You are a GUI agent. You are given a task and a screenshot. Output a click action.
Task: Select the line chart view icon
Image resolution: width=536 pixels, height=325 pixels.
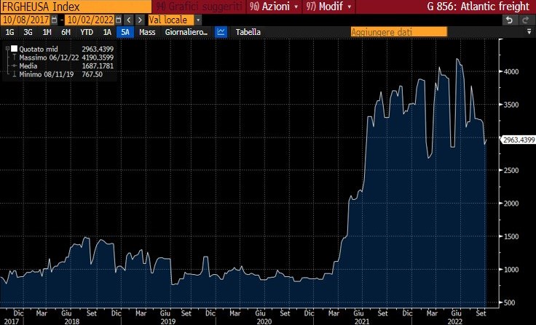click(x=221, y=32)
